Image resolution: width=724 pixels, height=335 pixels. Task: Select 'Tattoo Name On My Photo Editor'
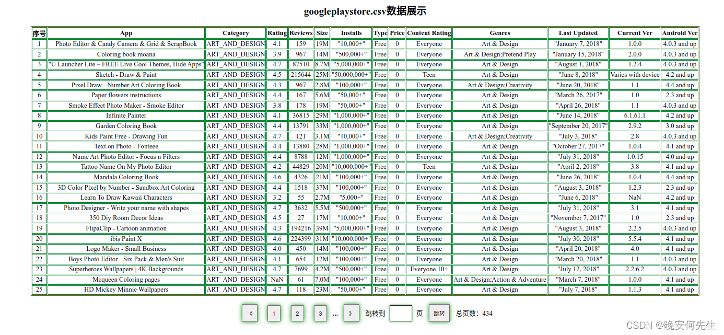(126, 167)
